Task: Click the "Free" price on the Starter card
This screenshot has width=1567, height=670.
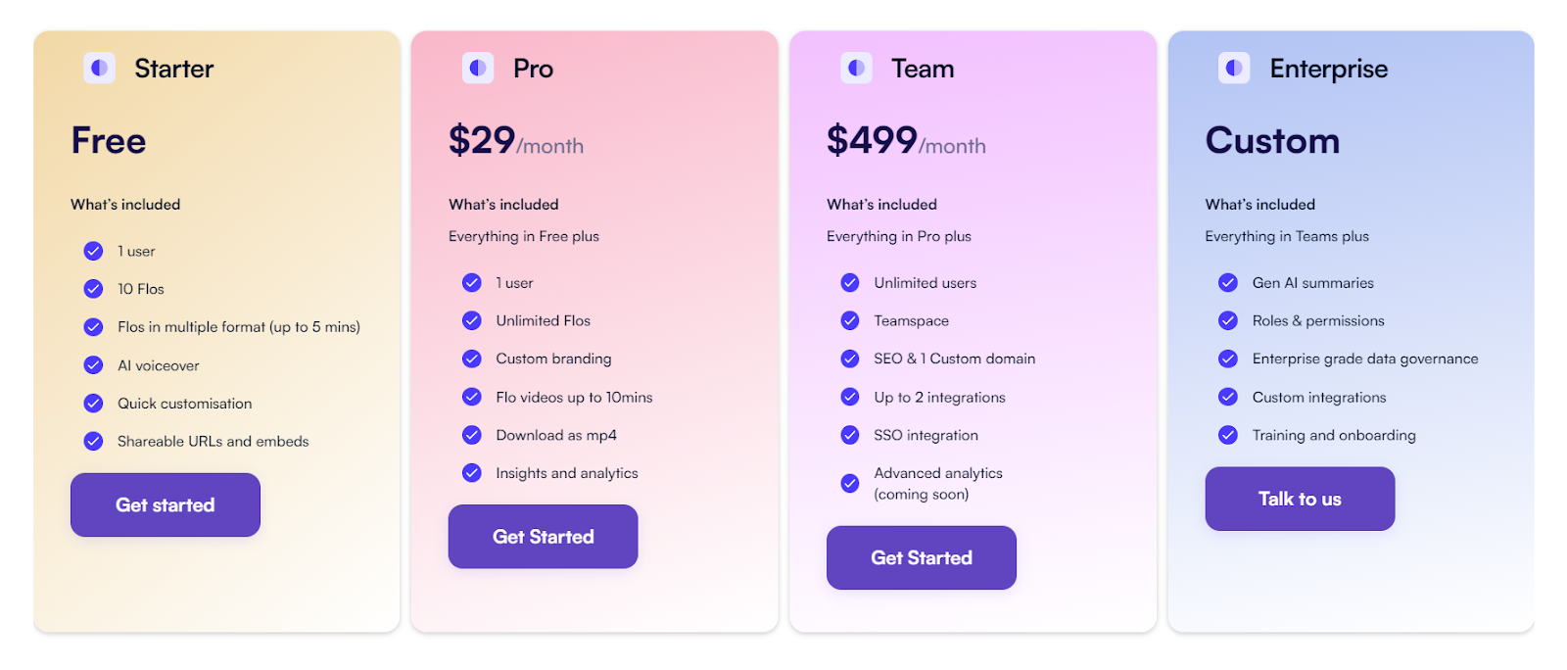Action: (108, 140)
